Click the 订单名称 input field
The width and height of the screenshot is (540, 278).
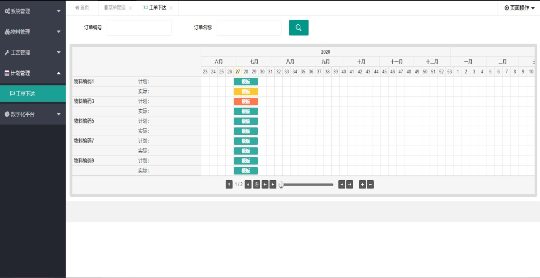[x=249, y=28]
